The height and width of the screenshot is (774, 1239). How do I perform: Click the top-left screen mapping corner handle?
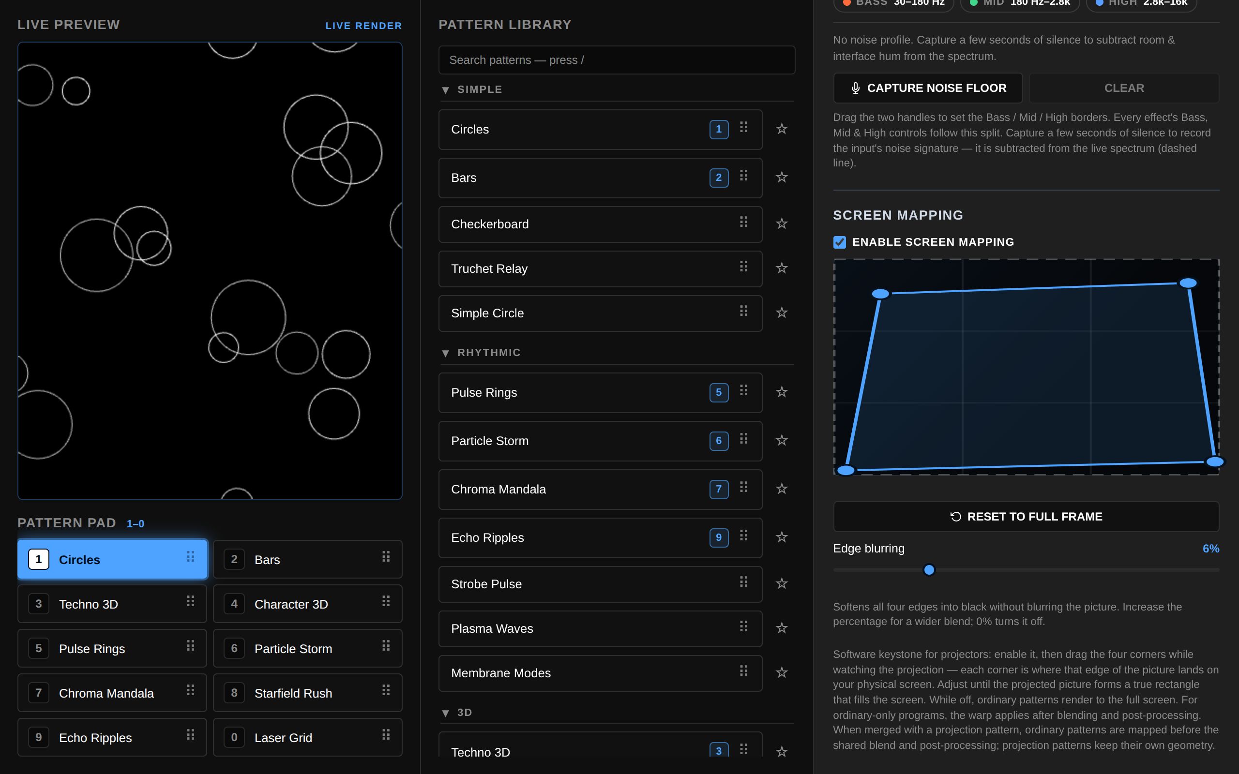click(880, 293)
